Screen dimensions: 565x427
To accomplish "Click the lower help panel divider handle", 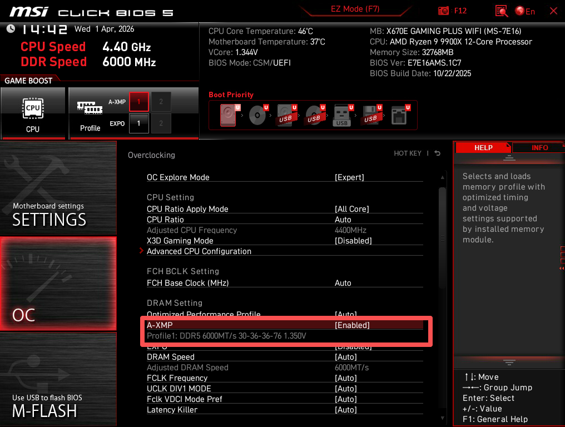I will tap(509, 363).
